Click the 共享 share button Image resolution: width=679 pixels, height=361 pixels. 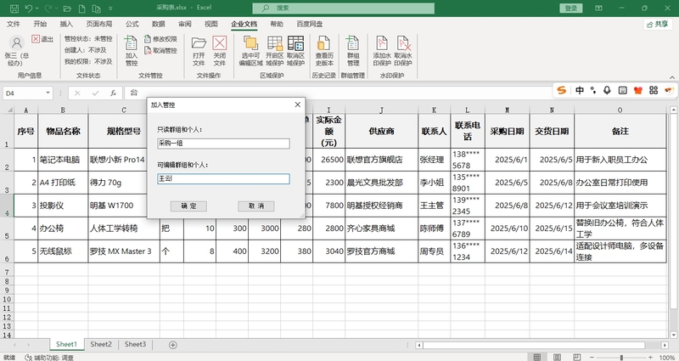pyautogui.click(x=657, y=25)
